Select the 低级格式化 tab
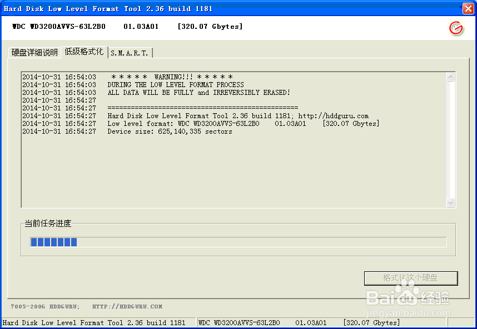 [x=85, y=52]
